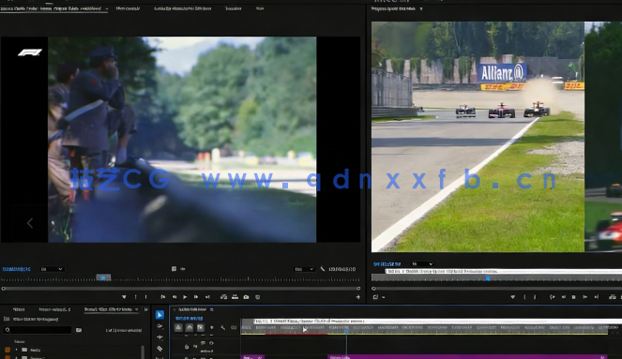Toggle snapping magnet in timeline
The height and width of the screenshot is (359, 622).
pyautogui.click(x=190, y=328)
